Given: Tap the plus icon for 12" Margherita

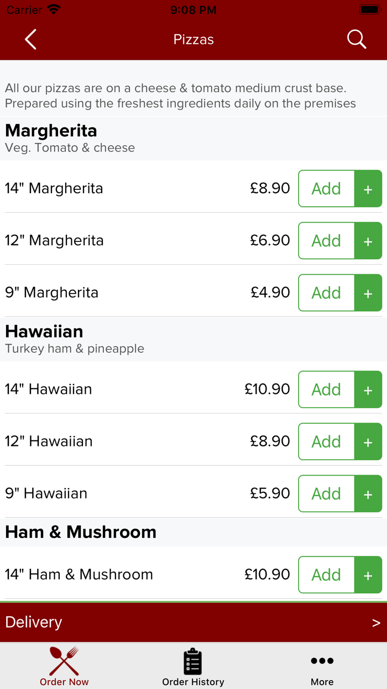Looking at the screenshot, I should 368,241.
